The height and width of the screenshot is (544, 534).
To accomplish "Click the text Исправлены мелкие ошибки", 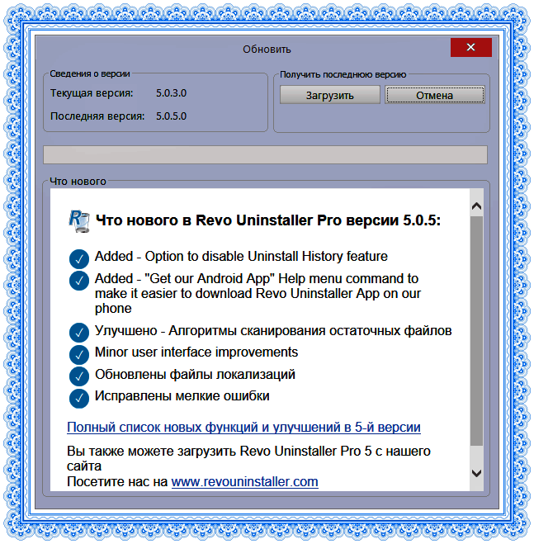I will click(182, 396).
